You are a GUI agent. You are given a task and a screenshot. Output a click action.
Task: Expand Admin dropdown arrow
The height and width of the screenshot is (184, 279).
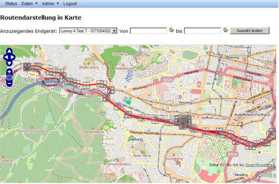click(58, 3)
